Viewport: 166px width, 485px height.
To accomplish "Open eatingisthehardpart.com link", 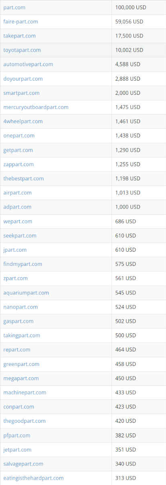I will pos(33,478).
